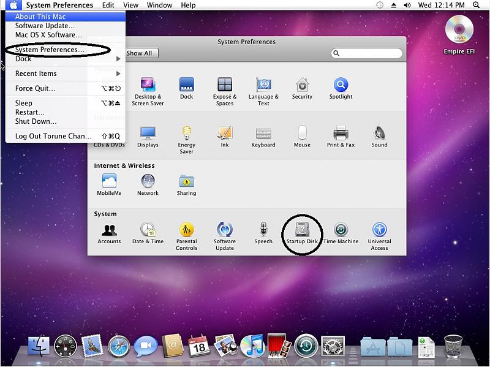
Task: Open the Startup Disk preference pane
Action: point(302,230)
